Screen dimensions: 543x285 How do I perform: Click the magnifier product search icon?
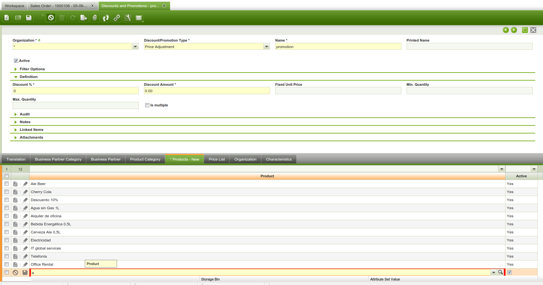[500, 272]
